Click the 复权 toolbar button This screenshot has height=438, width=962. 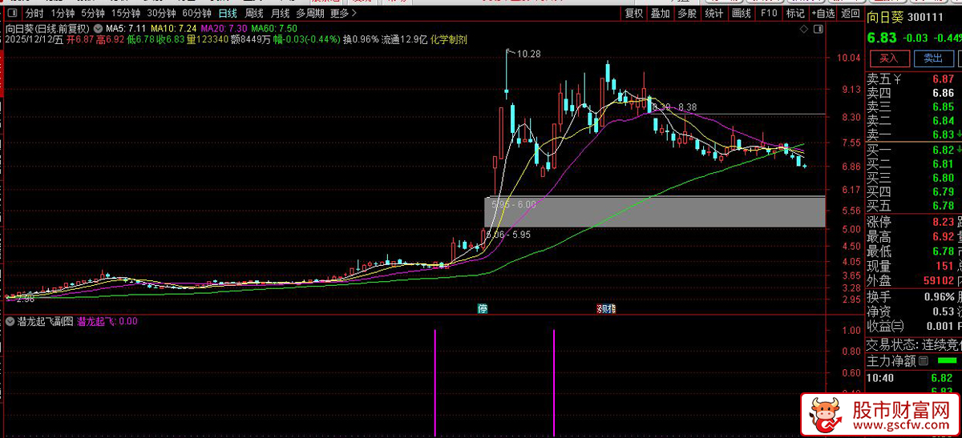pyautogui.click(x=634, y=13)
